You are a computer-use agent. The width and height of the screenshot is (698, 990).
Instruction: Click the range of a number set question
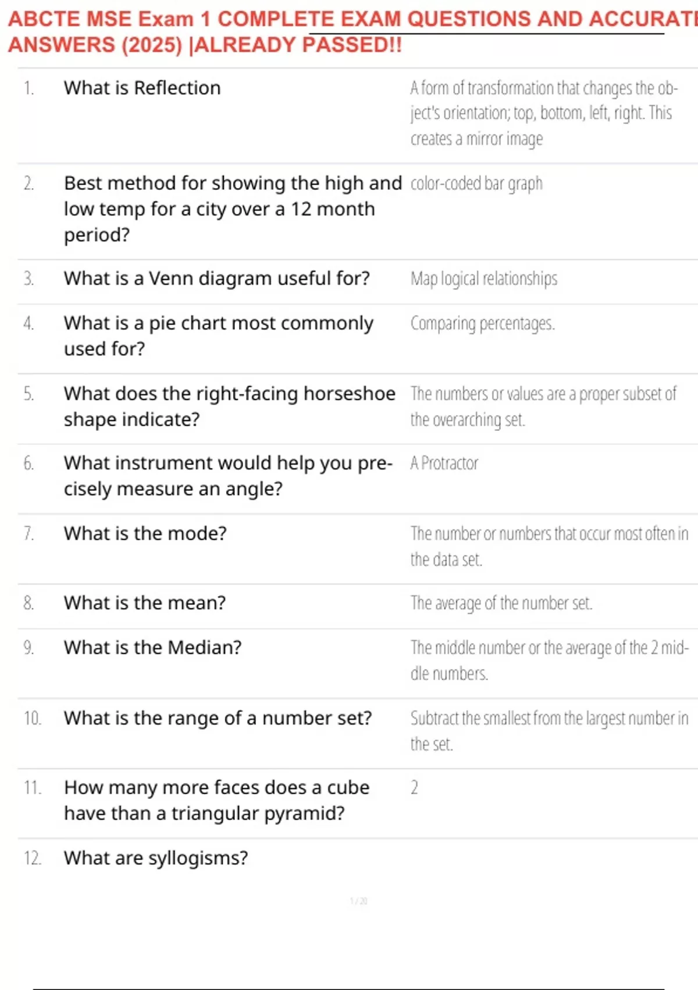click(218, 718)
